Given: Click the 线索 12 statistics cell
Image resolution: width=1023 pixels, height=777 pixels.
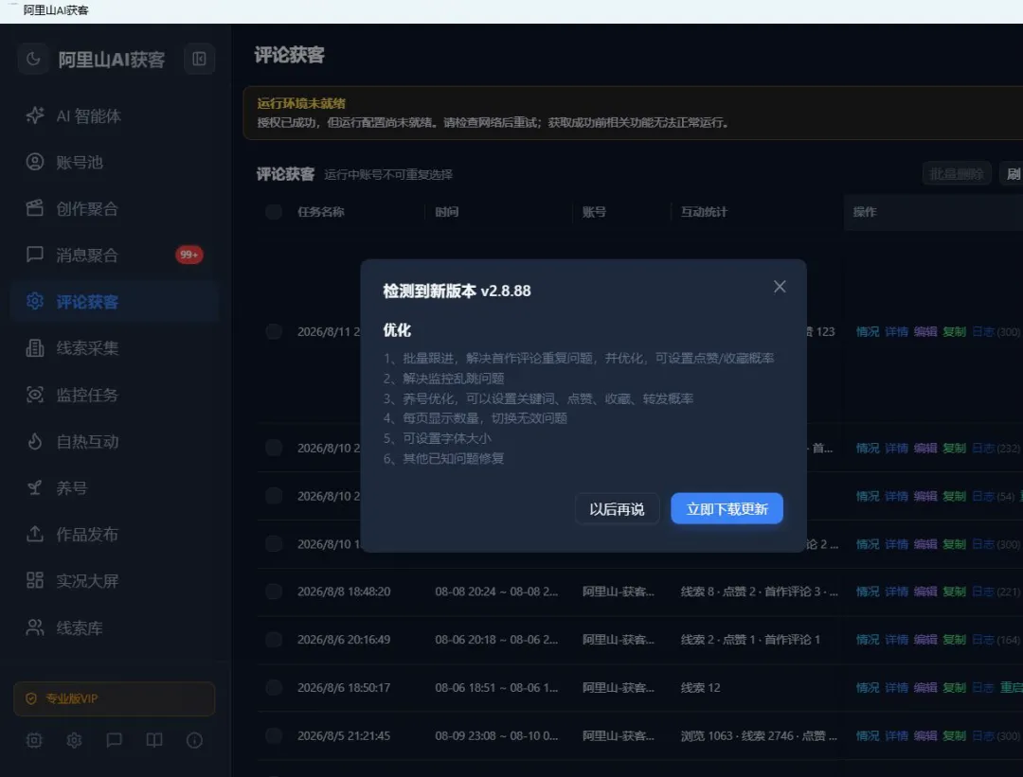Looking at the screenshot, I should [701, 688].
